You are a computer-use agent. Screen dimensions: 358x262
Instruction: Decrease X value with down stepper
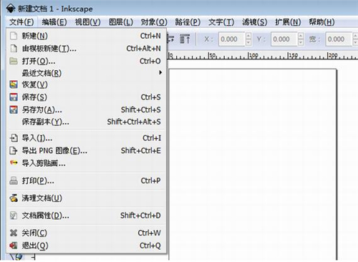click(x=248, y=42)
